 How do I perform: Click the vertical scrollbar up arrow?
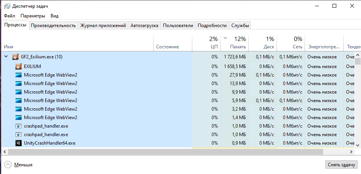(358, 55)
